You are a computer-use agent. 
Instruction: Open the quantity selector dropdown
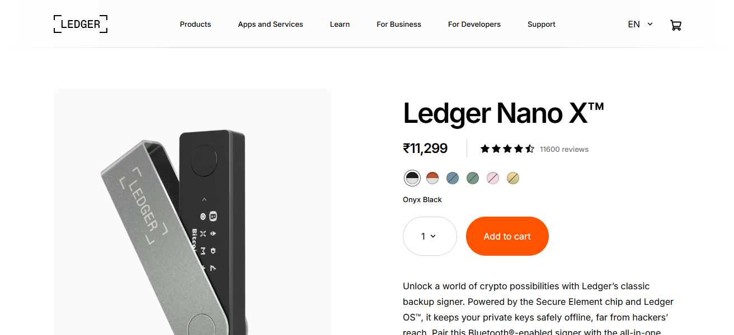click(x=430, y=236)
